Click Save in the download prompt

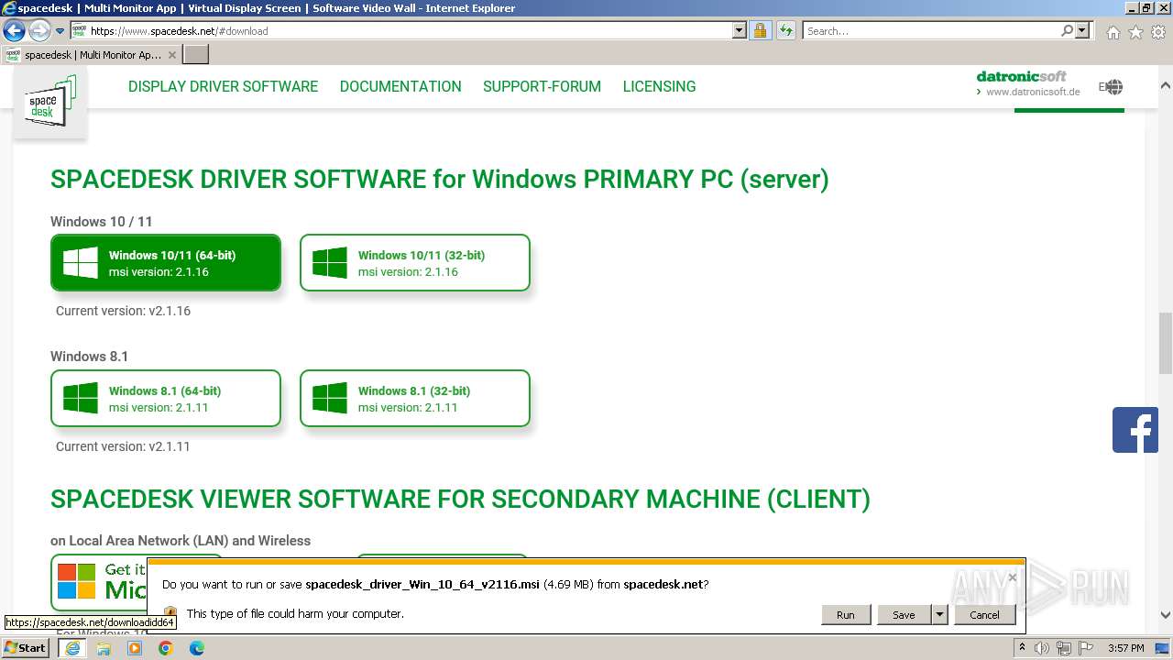[x=904, y=615]
